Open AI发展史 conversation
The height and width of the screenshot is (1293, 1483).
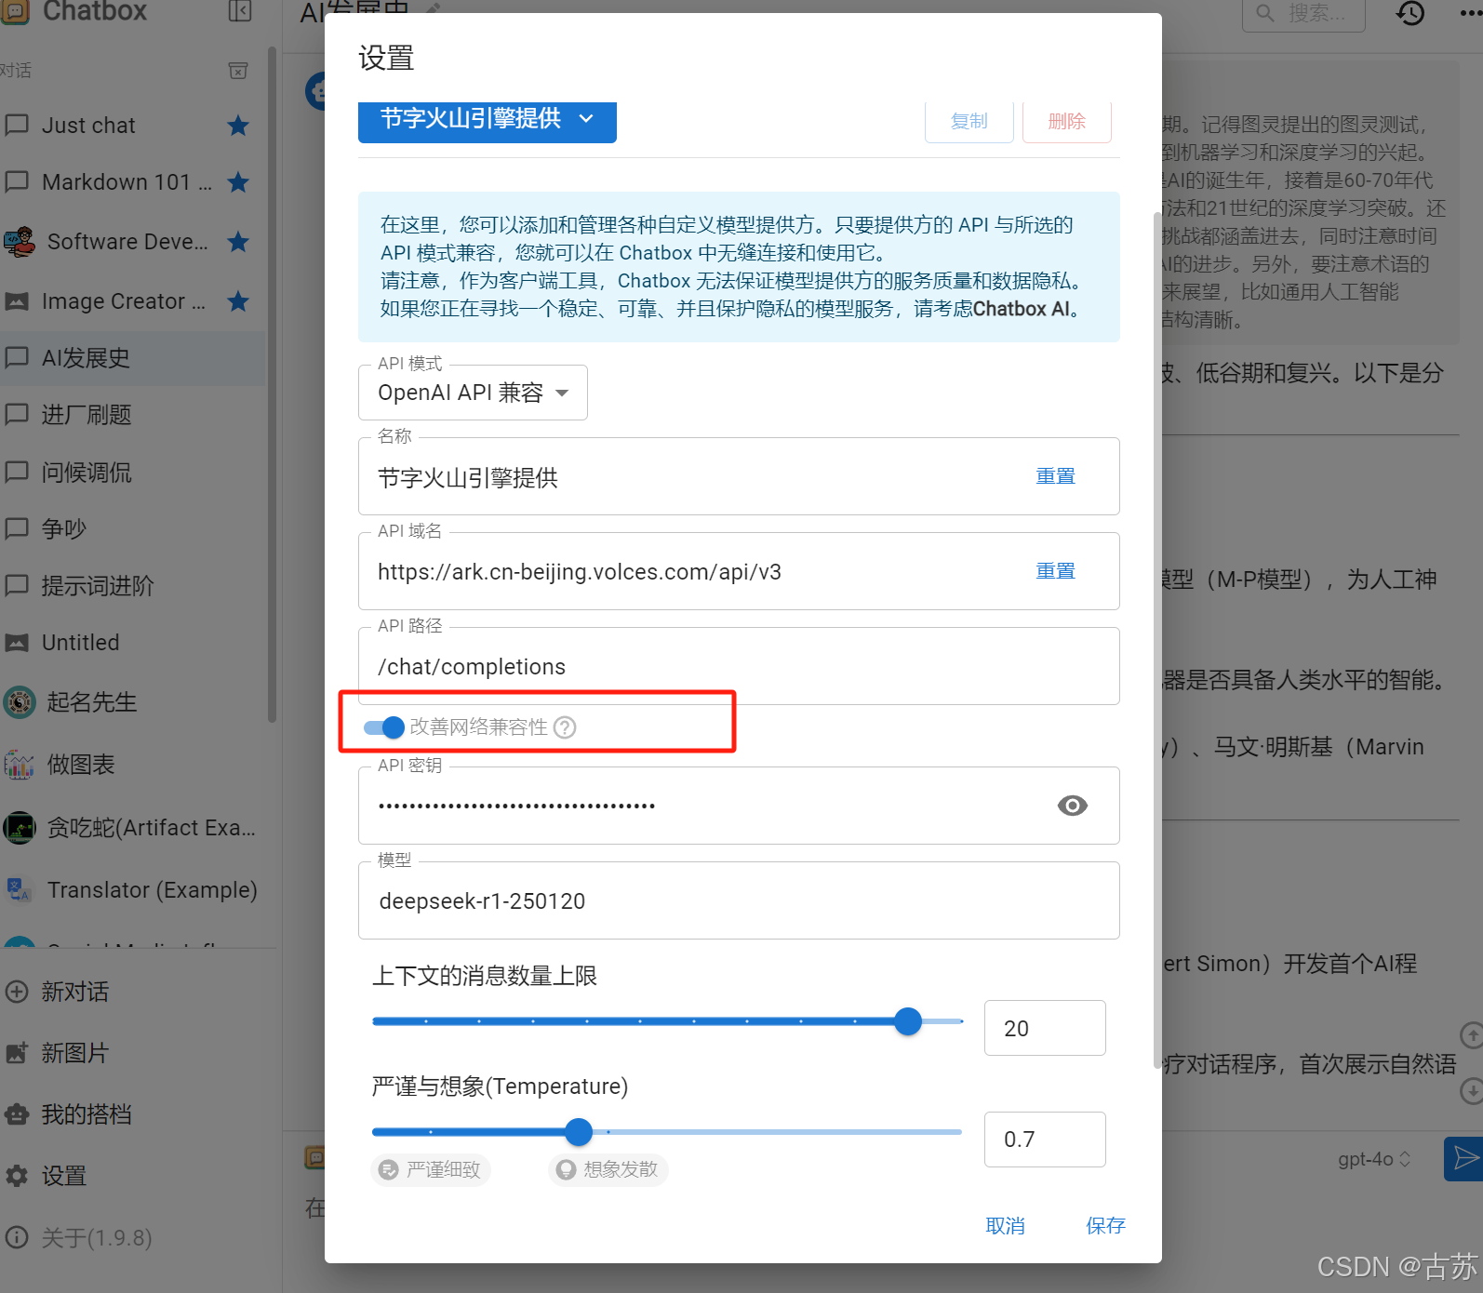(133, 358)
